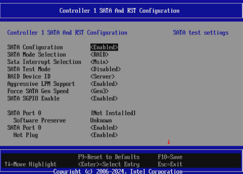Viewport: 243px width, 174px height.
Task: Open the SATA Mode Selection RAID option
Action: pyautogui.click(x=99, y=55)
